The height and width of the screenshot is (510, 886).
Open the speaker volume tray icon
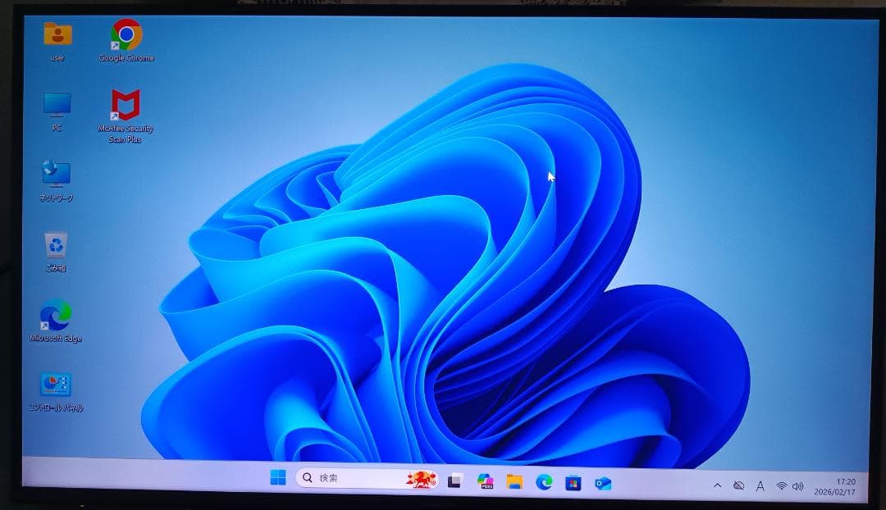798,486
